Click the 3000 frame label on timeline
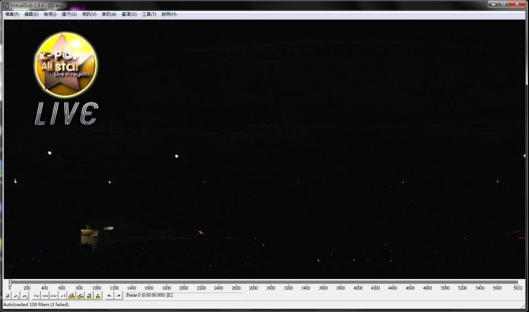The image size is (529, 312). click(271, 288)
